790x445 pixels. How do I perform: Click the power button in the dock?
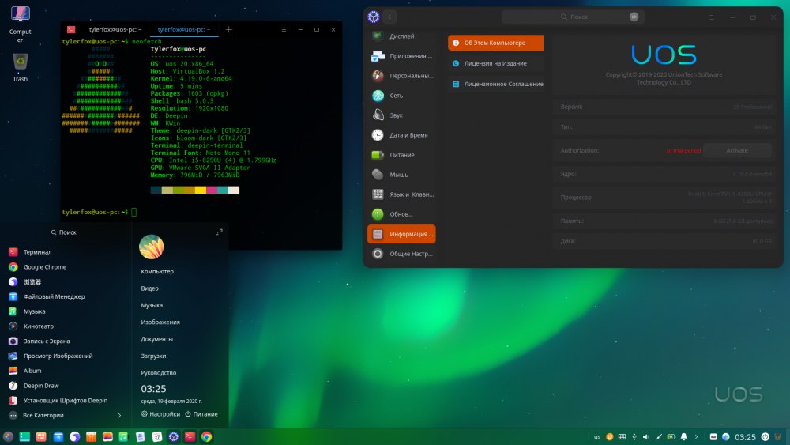(x=765, y=437)
